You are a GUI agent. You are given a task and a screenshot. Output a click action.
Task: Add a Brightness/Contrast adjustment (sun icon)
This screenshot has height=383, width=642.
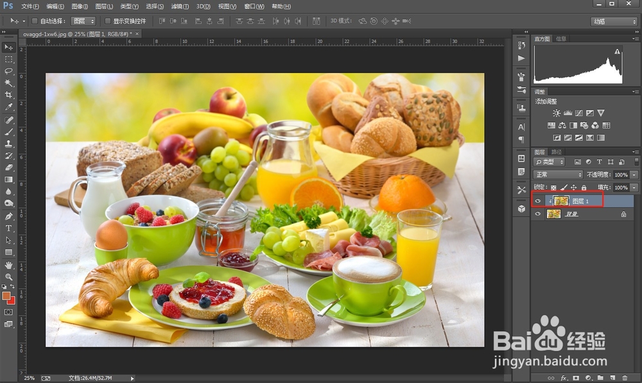[x=556, y=113]
